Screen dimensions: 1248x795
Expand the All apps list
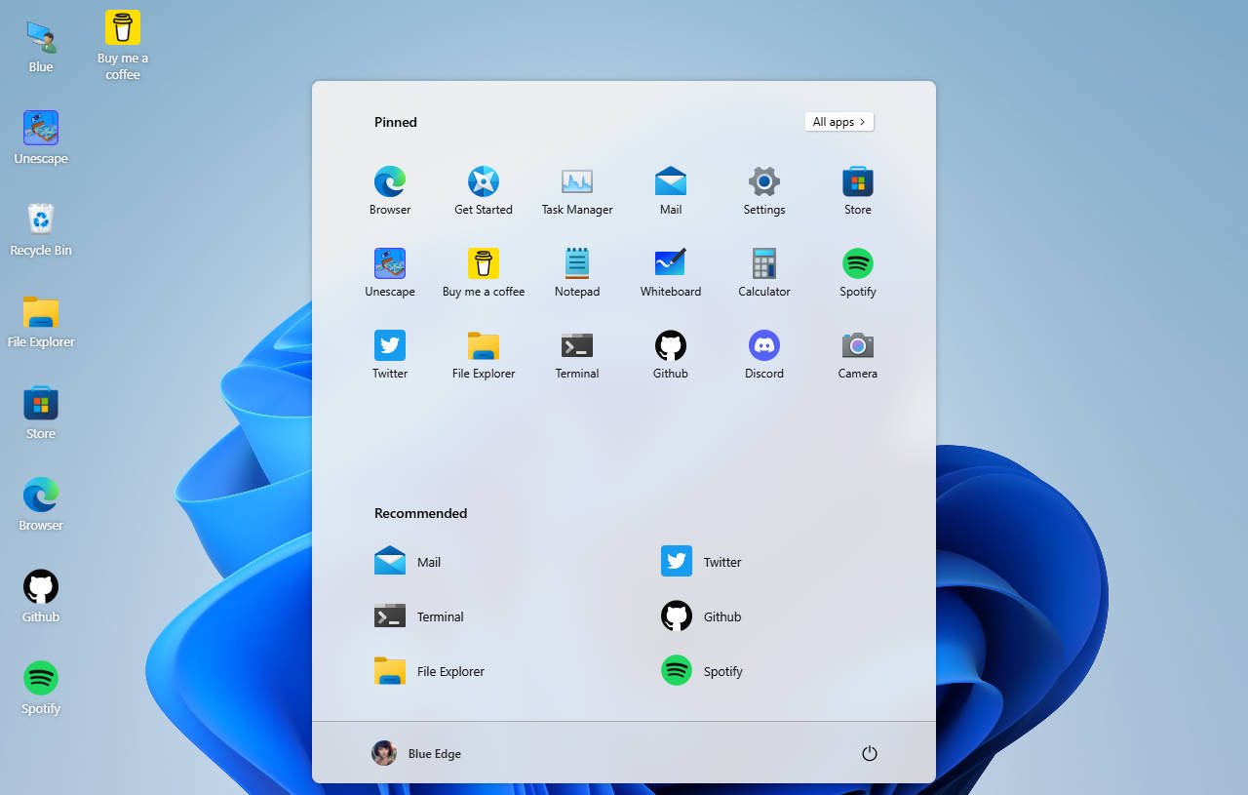[x=839, y=122]
